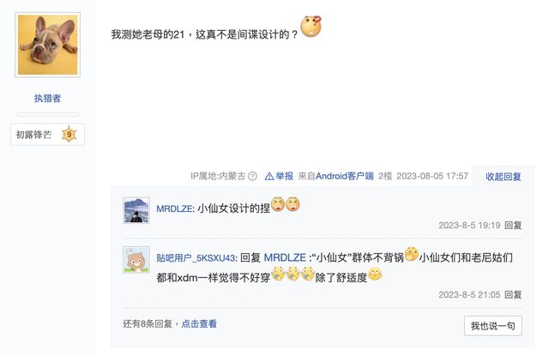The width and height of the screenshot is (549, 356).
Task: Open MRDLZE's mountain avatar thumbnail
Action: (x=136, y=210)
